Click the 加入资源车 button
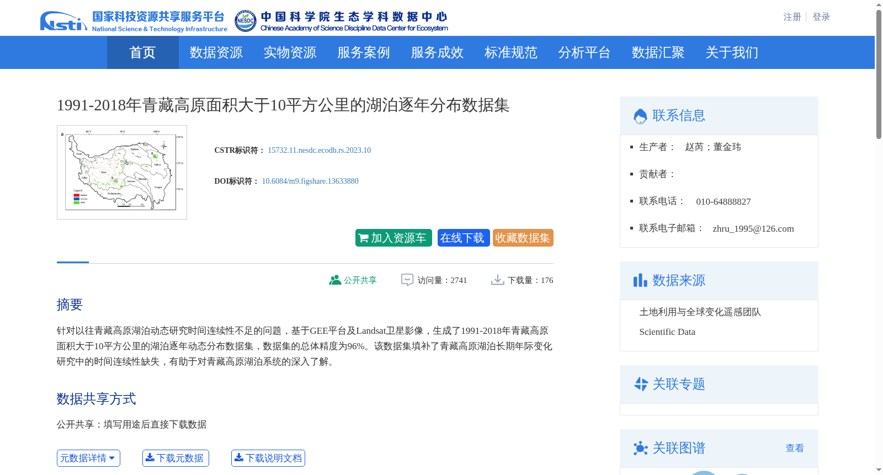Screen dimensions: 883x475 coord(393,238)
